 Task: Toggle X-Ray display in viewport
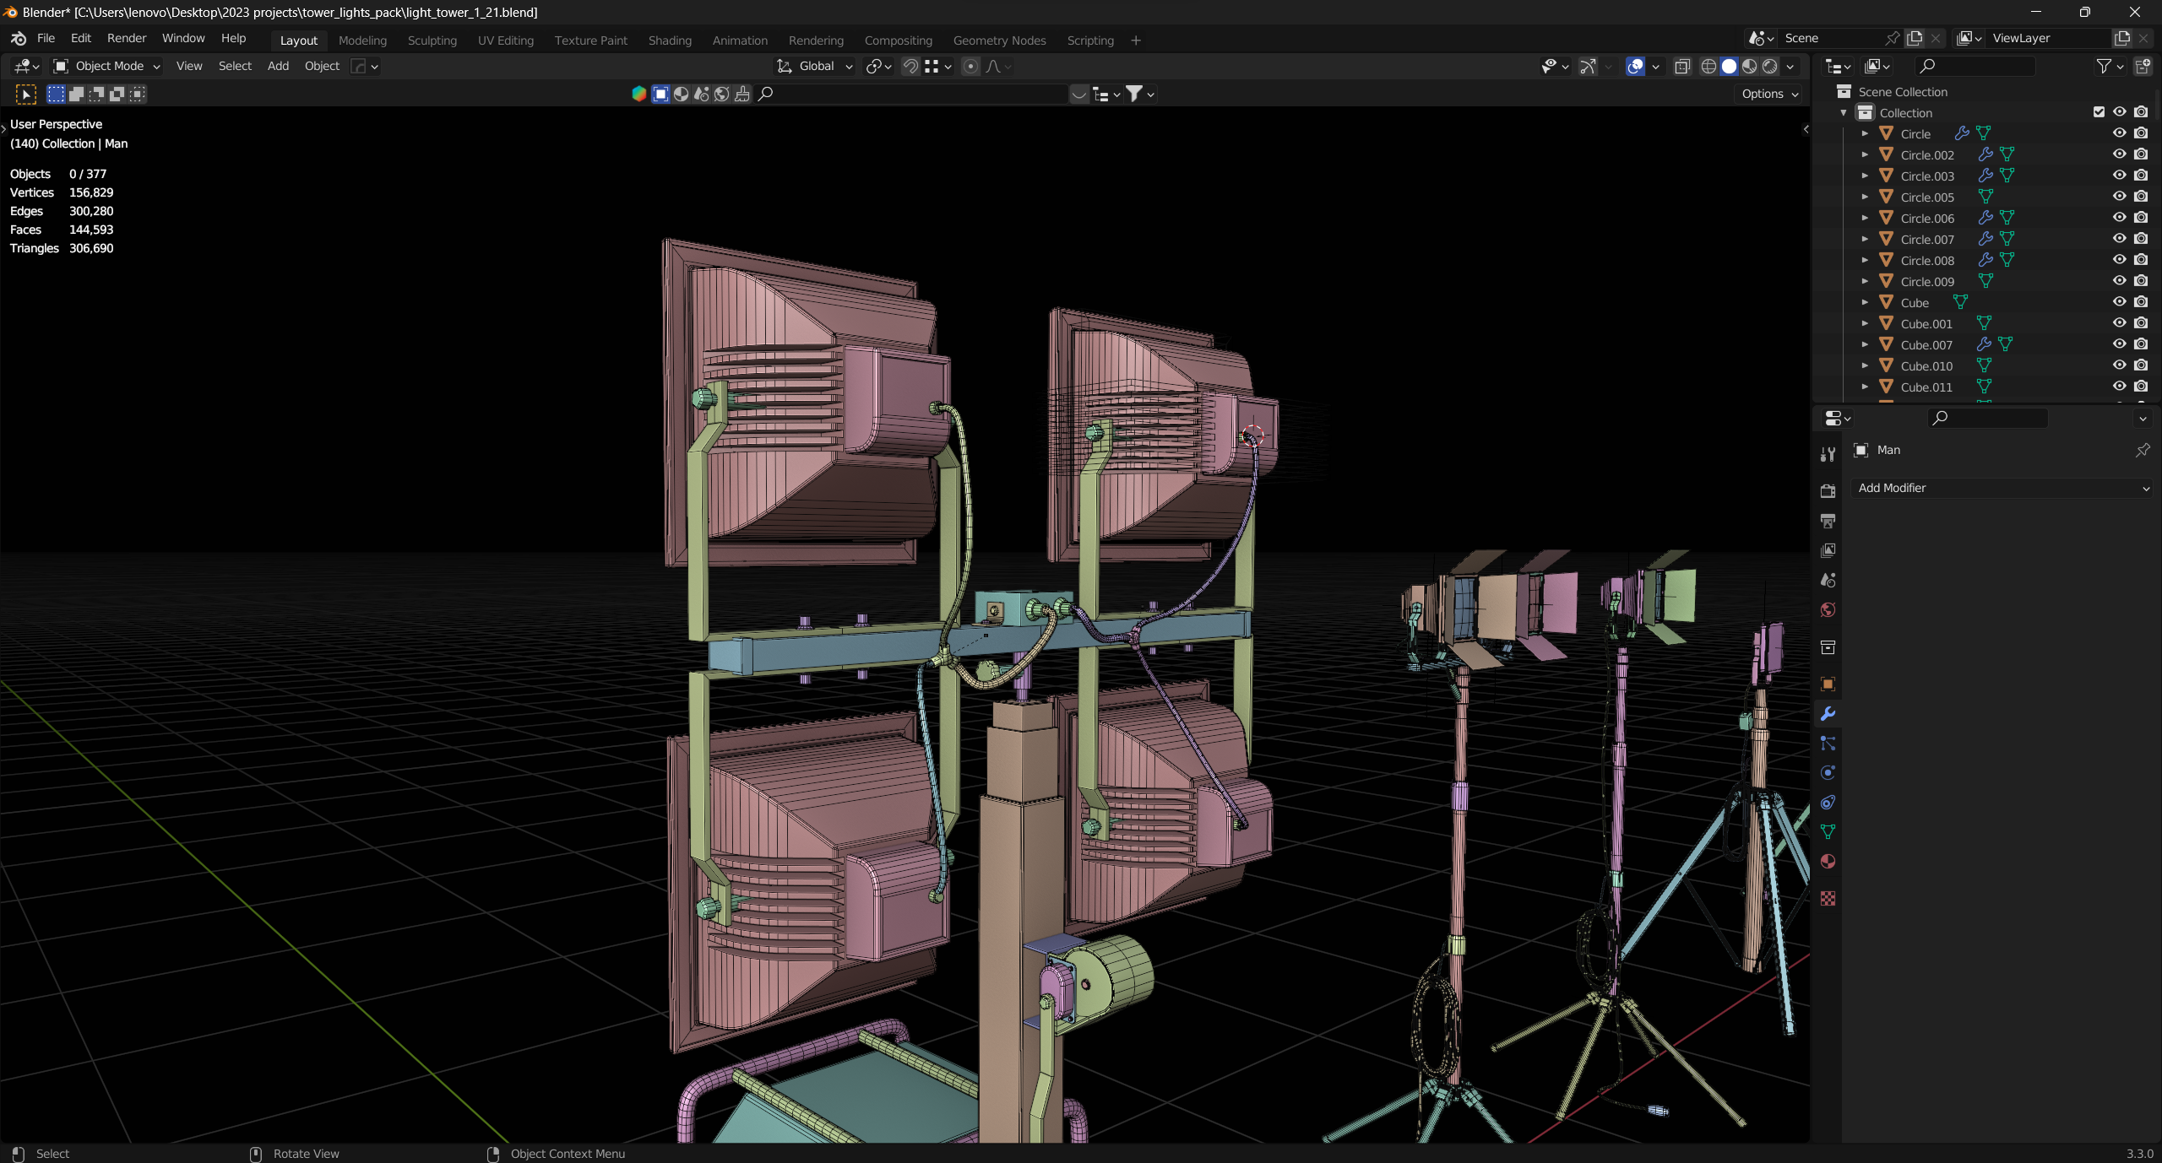click(1682, 66)
